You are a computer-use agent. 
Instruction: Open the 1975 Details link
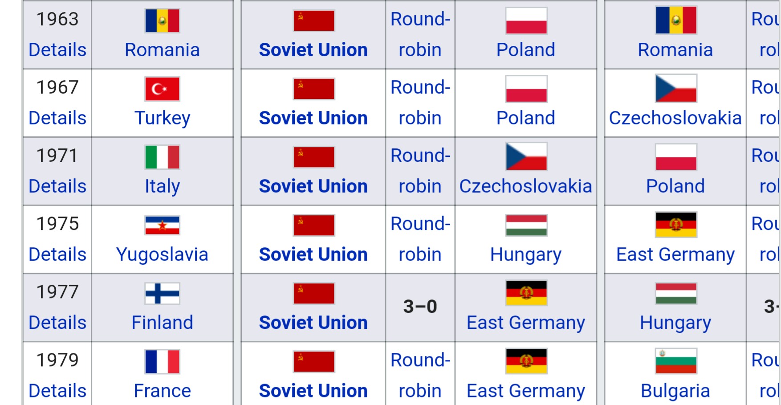click(57, 254)
